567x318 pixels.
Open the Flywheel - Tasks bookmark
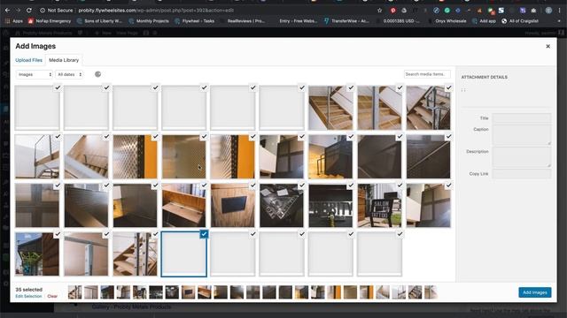(195, 21)
